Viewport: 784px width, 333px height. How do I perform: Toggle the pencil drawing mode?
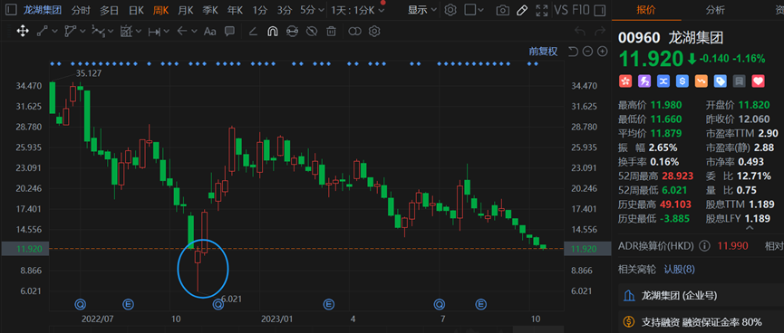click(521, 9)
